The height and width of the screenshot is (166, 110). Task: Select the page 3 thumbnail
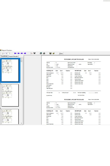[10, 117]
